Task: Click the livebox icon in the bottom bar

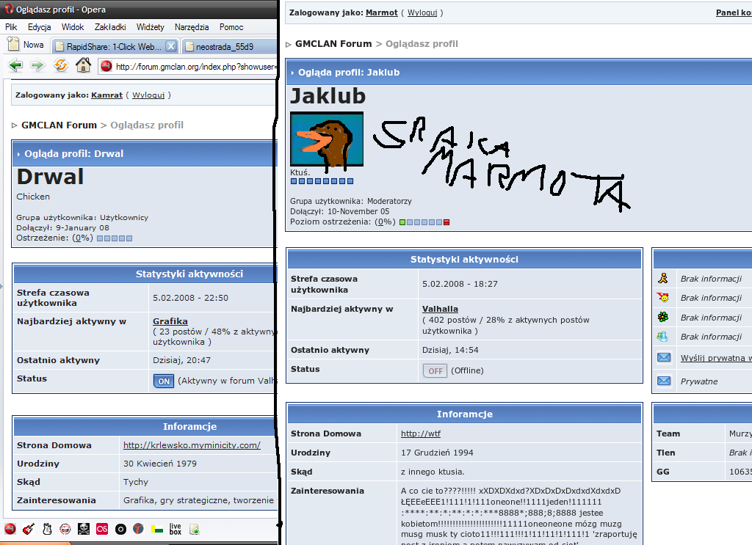Action: tap(175, 529)
